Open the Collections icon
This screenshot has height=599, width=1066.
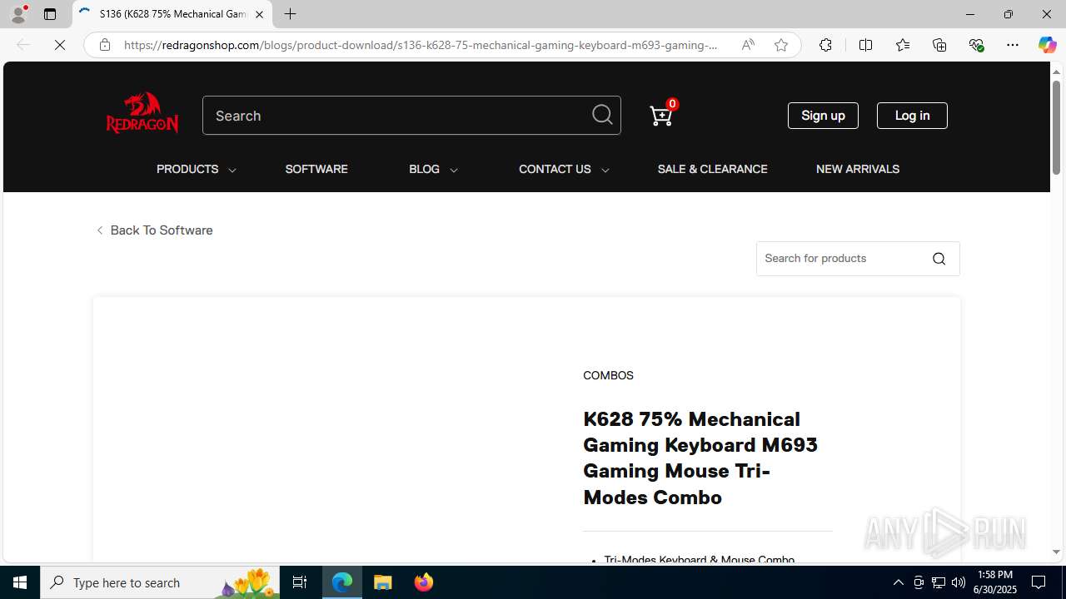tap(939, 45)
